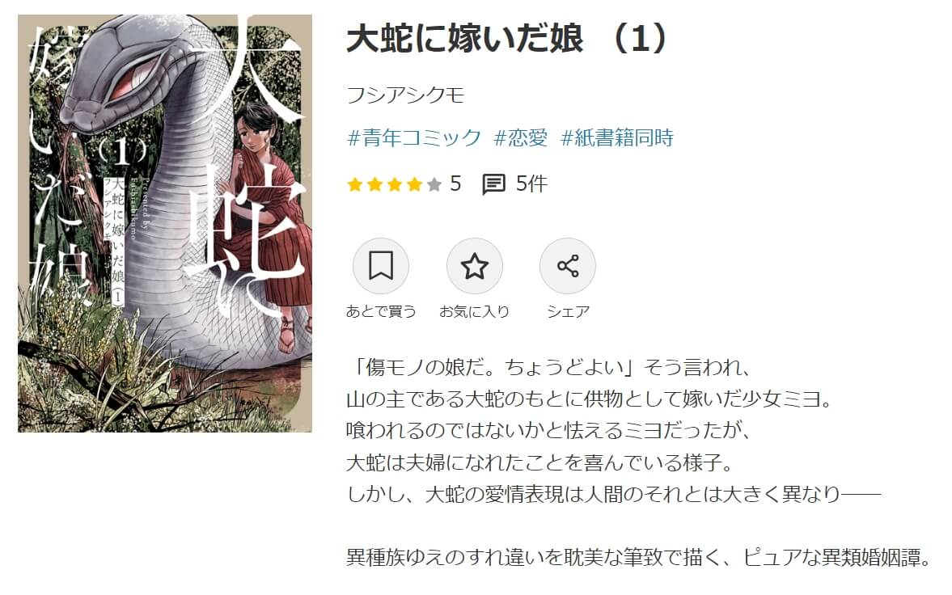This screenshot has width=952, height=595.
Task: Click the review comment icon
Action: 493,184
